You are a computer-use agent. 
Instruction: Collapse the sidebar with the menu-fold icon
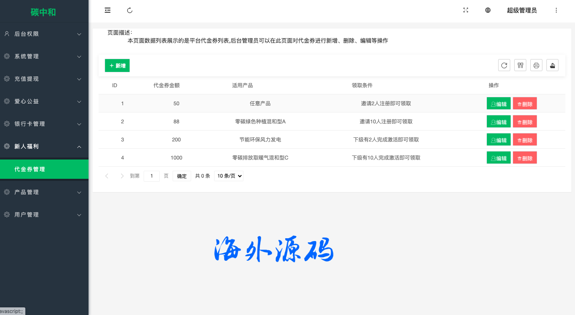[107, 10]
